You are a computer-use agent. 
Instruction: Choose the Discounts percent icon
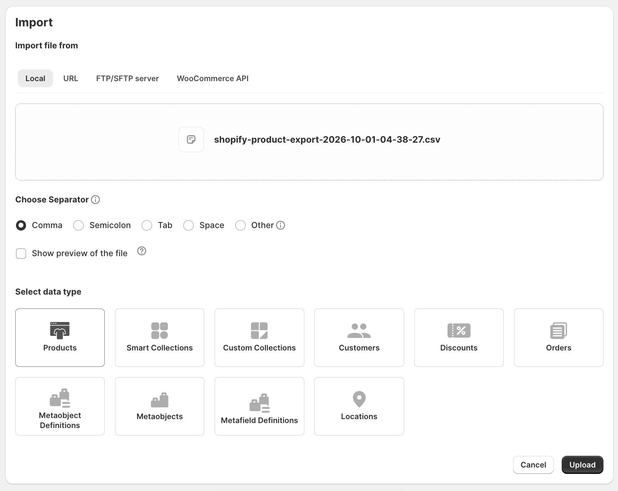[459, 331]
